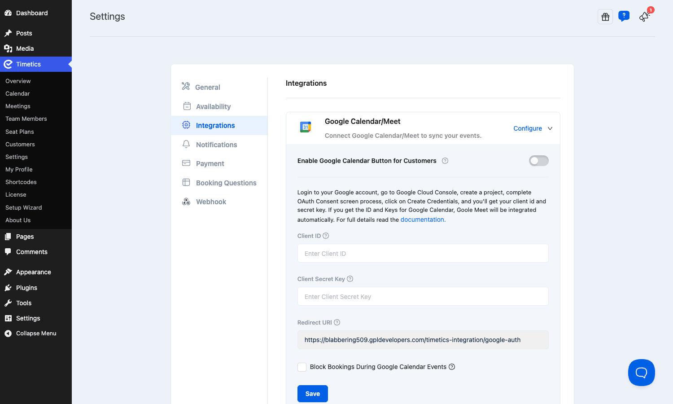This screenshot has height=404, width=673.
Task: Click the WordPress Settings sliders icon
Action: coord(8,318)
